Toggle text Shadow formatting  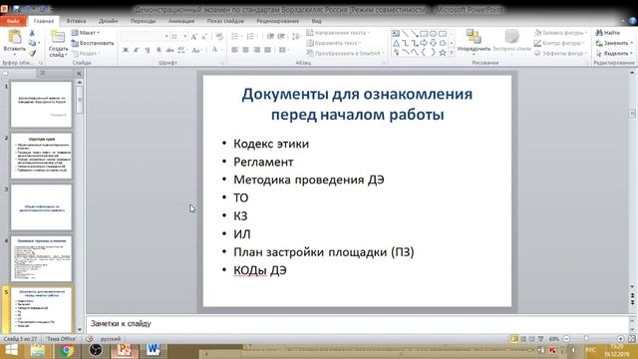click(159, 50)
